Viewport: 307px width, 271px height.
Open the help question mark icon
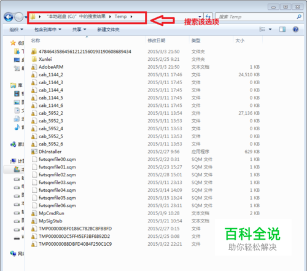pos(295,29)
